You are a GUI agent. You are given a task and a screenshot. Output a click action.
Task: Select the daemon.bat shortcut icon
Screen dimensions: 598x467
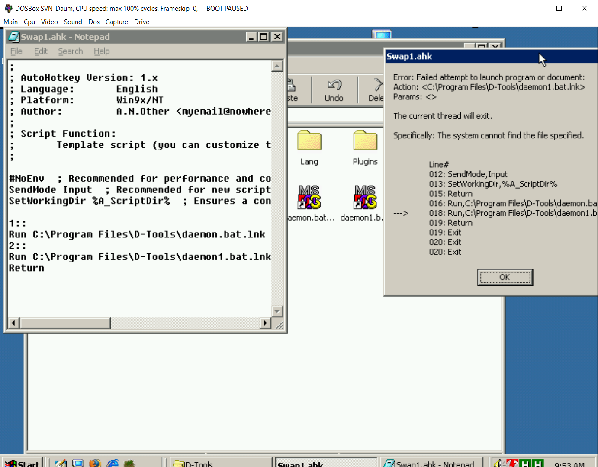(x=309, y=197)
